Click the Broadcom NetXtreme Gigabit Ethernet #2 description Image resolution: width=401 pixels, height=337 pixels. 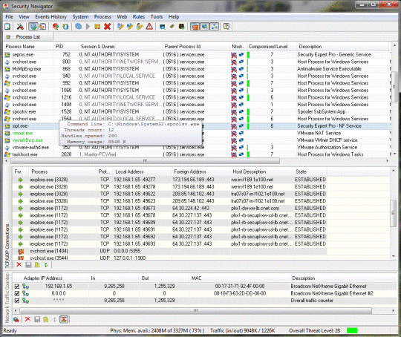(x=332, y=293)
